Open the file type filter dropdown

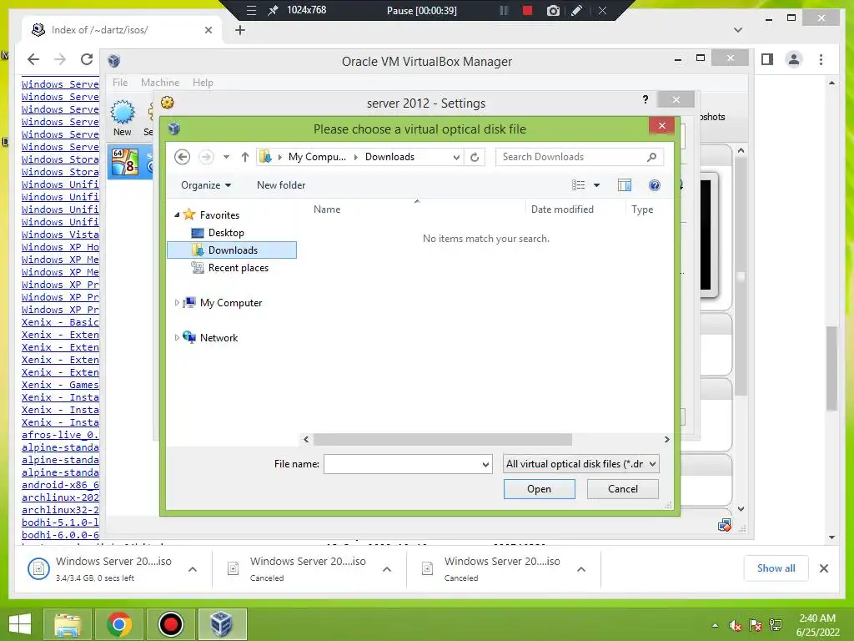(x=581, y=464)
